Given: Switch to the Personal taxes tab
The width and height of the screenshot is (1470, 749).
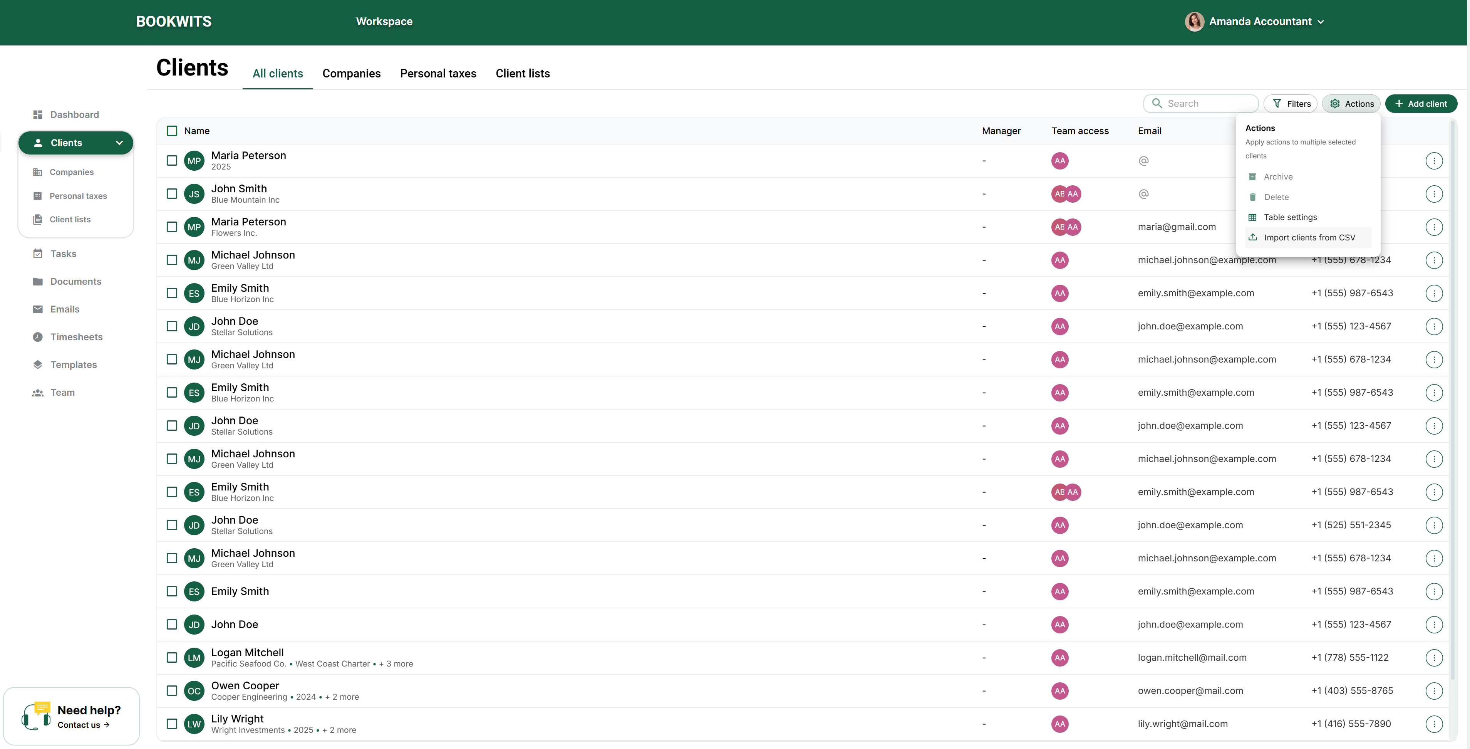Looking at the screenshot, I should point(438,74).
